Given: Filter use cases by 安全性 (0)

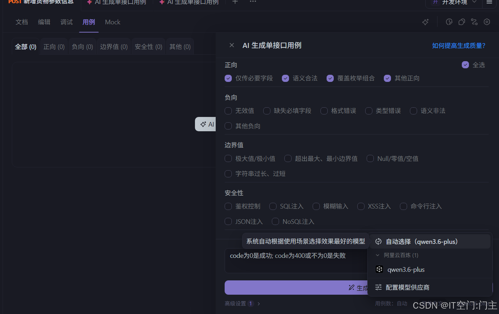Looking at the screenshot, I should tap(148, 47).
